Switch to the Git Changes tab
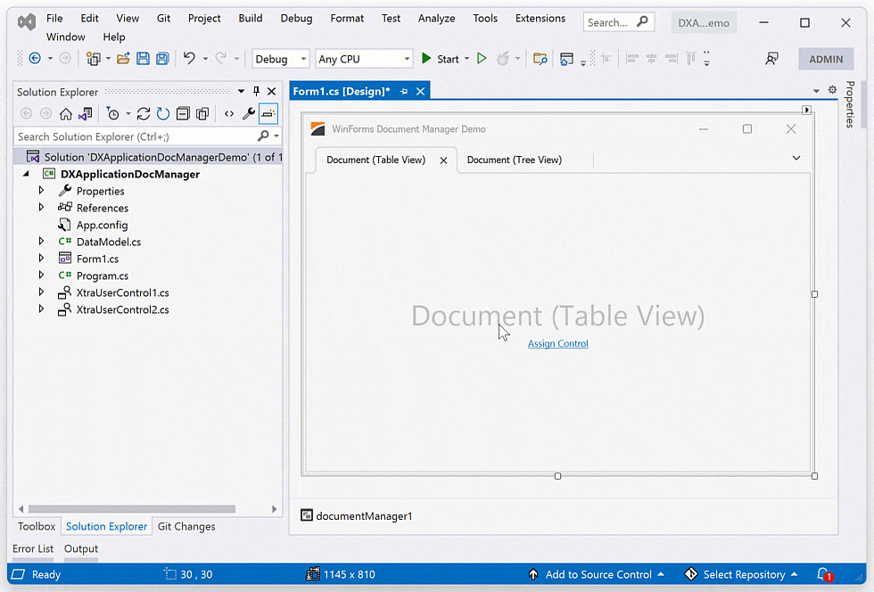This screenshot has height=592, width=874. pyautogui.click(x=186, y=526)
